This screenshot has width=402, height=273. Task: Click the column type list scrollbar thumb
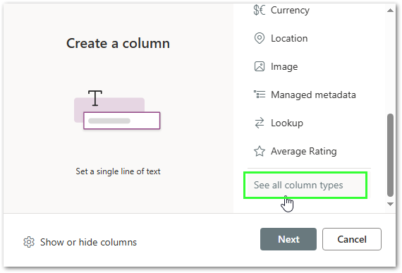(x=390, y=155)
